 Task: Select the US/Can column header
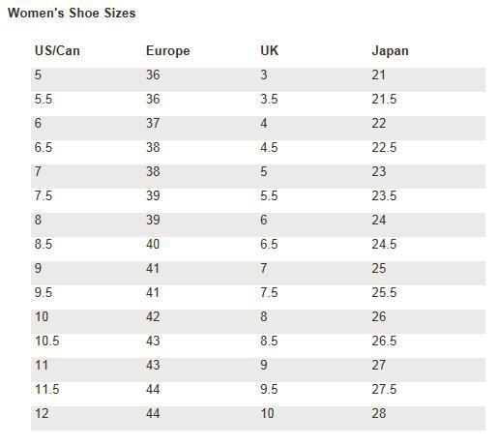(x=57, y=51)
